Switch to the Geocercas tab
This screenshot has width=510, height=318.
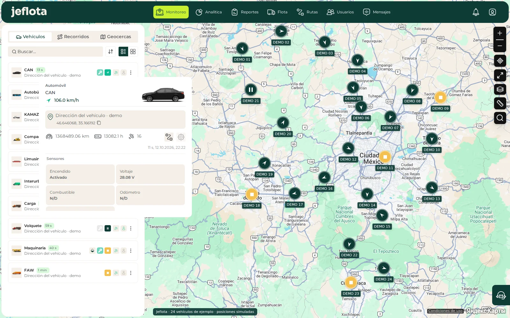pyautogui.click(x=116, y=37)
